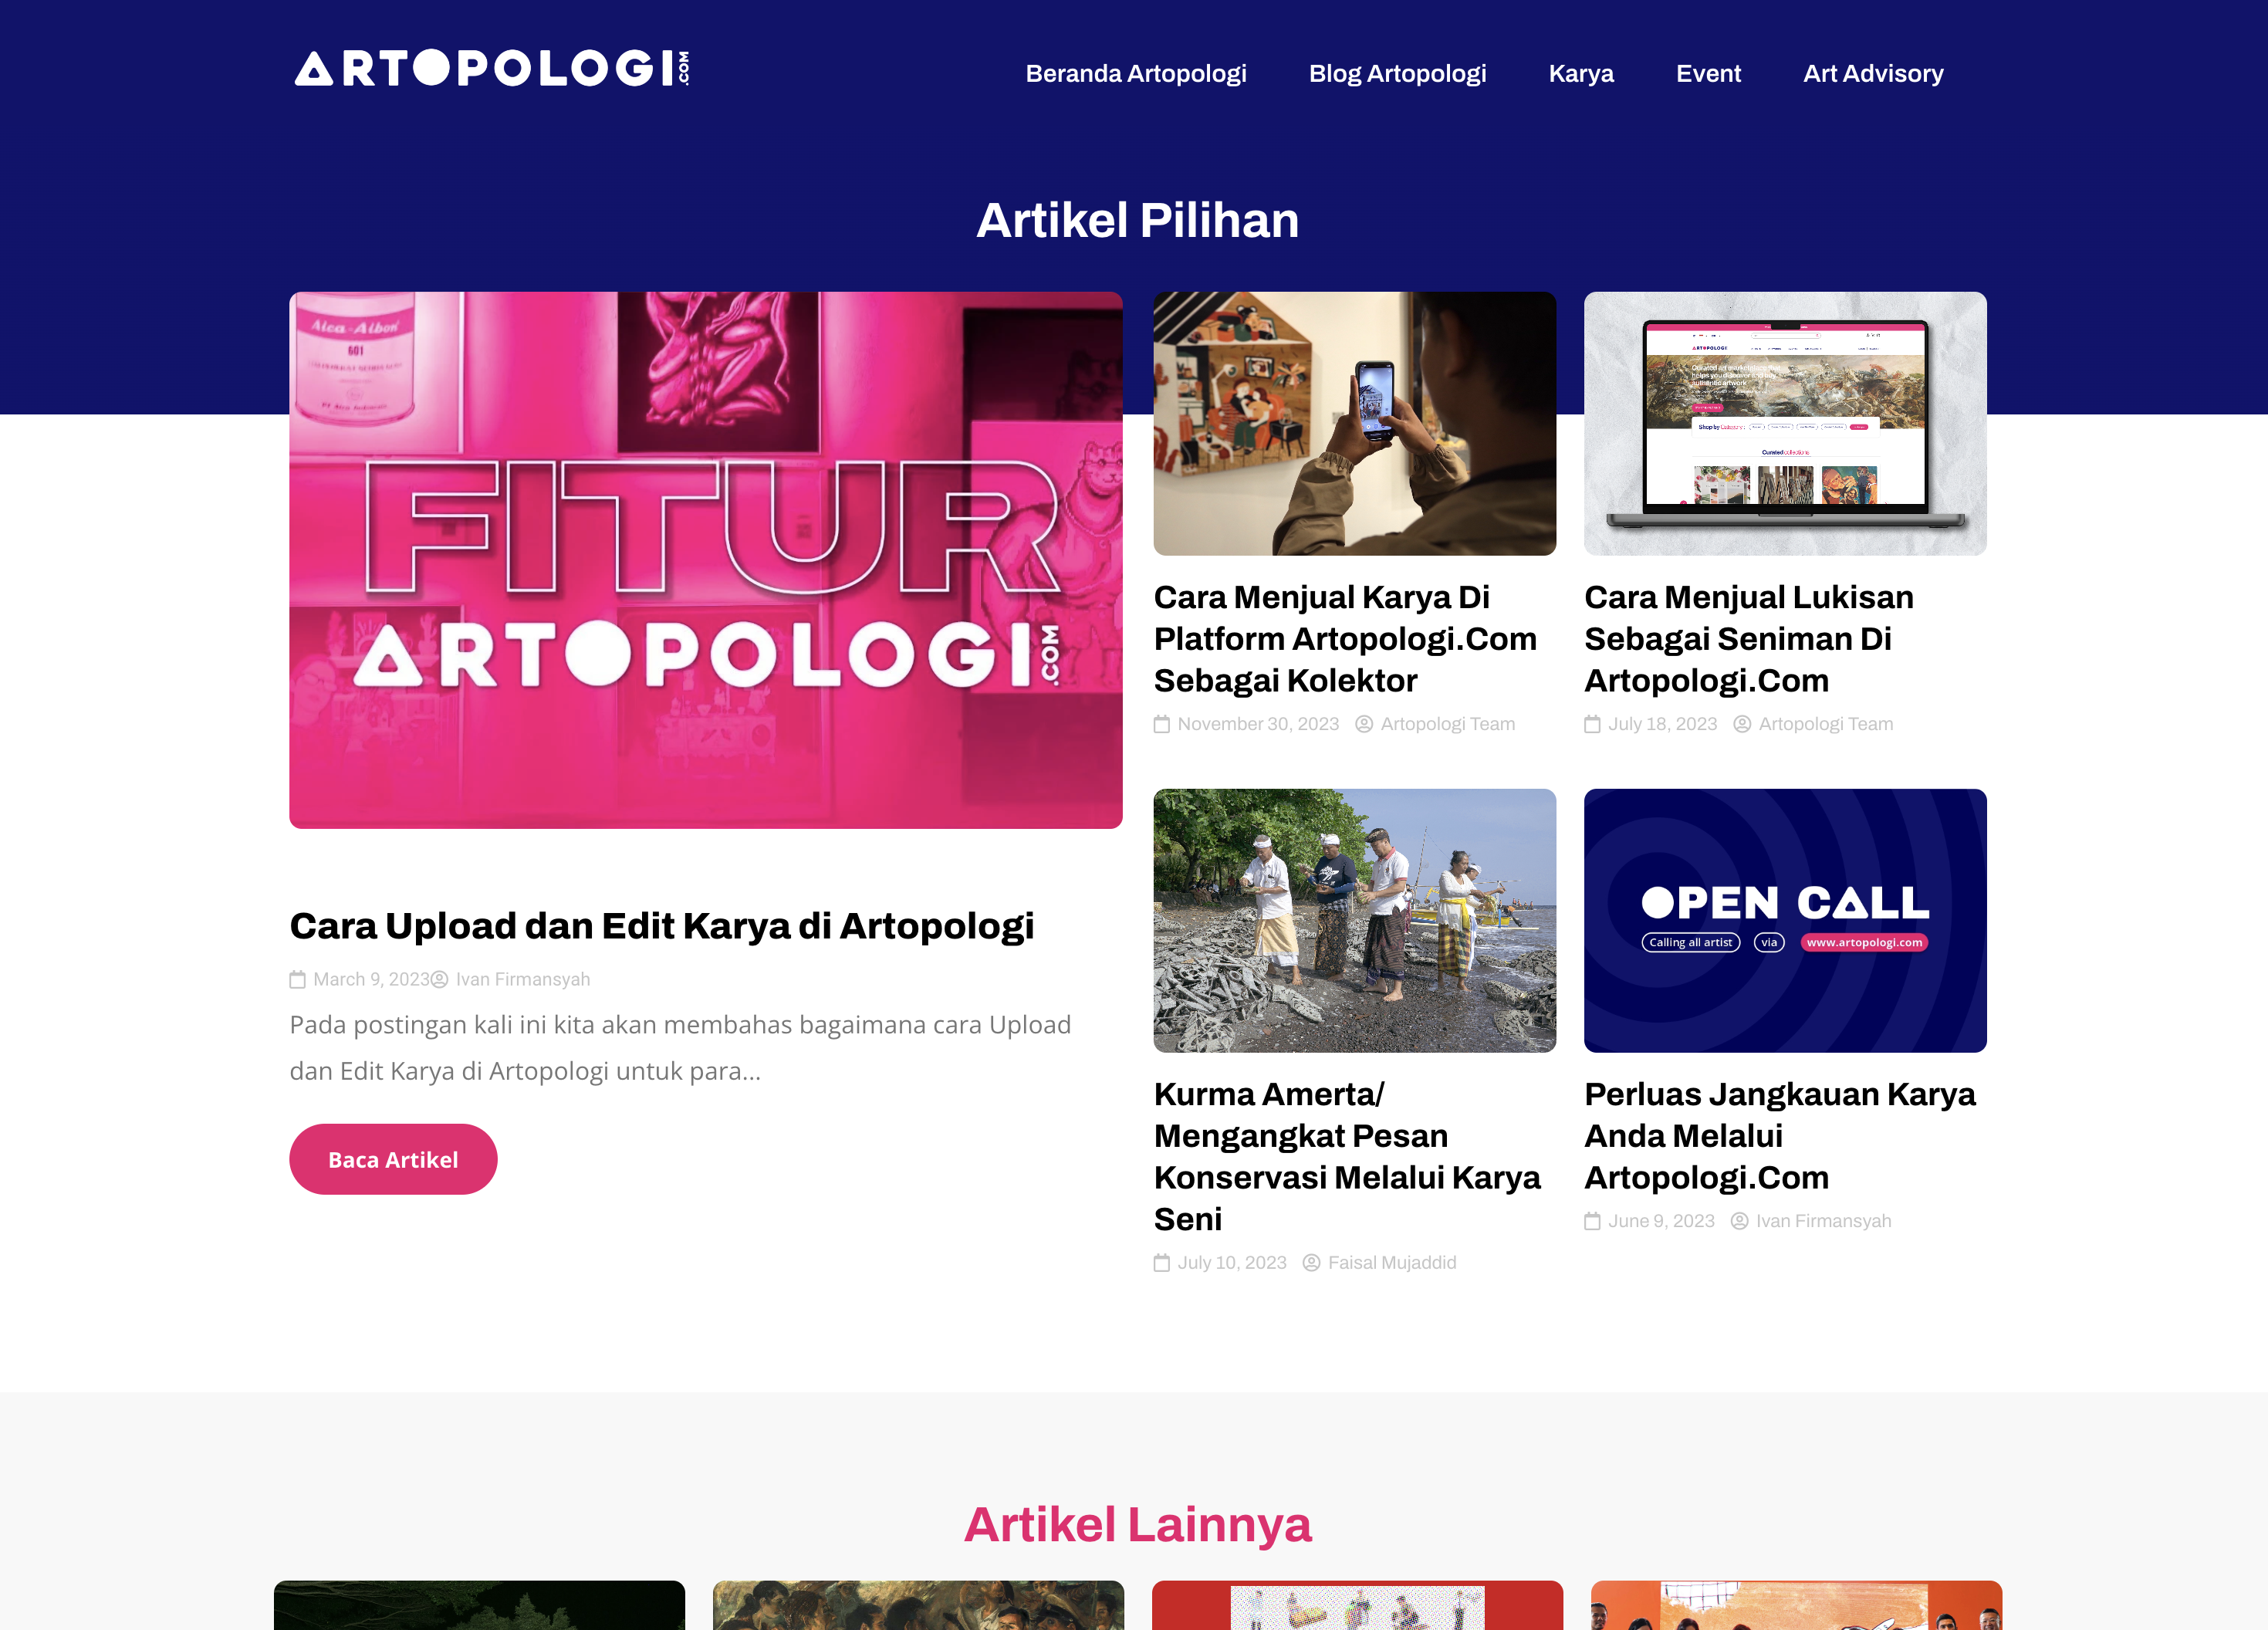
Task: Click date text June 9, 2023
Action: 1661,1221
